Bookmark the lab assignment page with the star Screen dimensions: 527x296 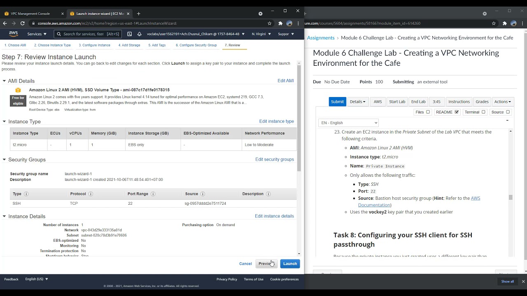click(x=494, y=23)
